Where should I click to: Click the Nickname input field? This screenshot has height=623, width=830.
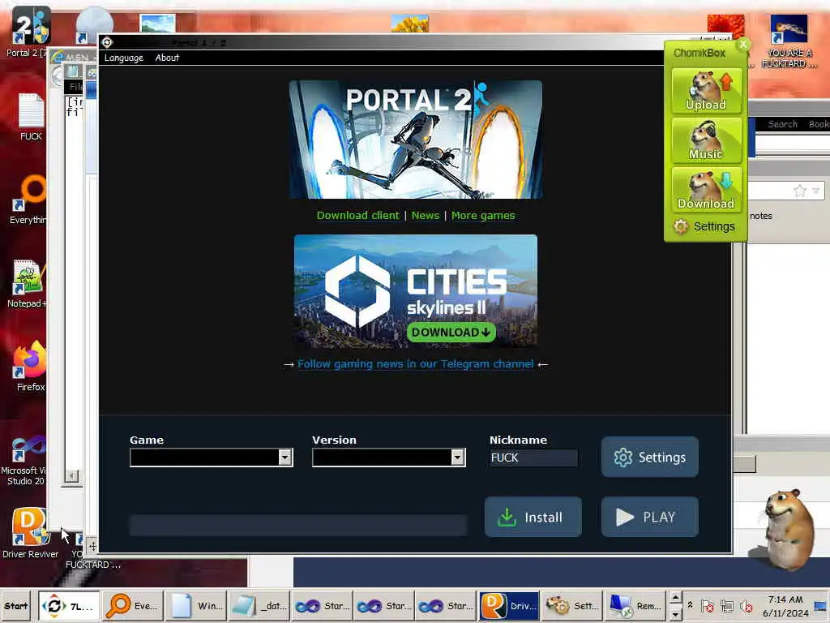point(533,458)
